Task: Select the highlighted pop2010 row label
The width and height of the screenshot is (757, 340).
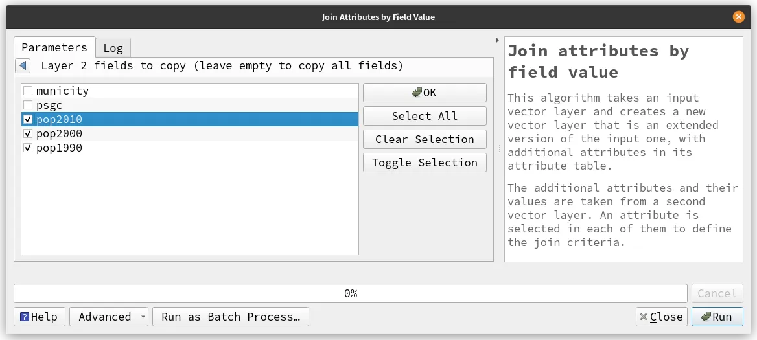Action: (59, 120)
